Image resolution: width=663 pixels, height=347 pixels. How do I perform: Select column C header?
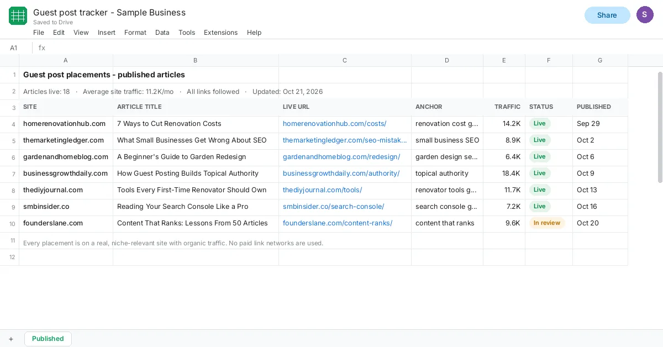coord(345,60)
